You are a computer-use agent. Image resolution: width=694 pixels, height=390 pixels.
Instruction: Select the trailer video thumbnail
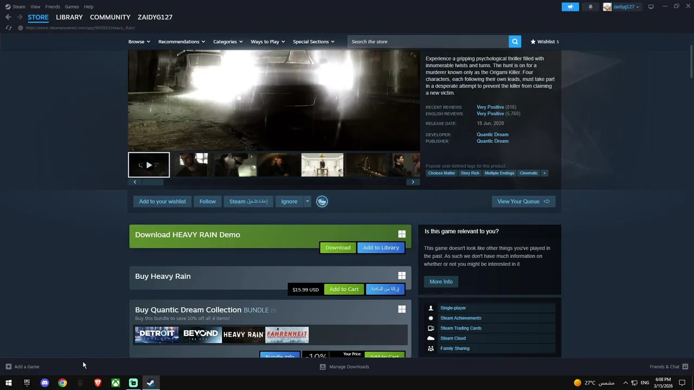click(149, 165)
